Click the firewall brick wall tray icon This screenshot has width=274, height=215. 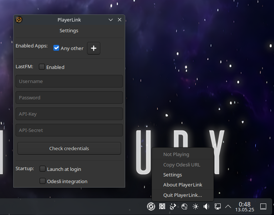(162, 206)
